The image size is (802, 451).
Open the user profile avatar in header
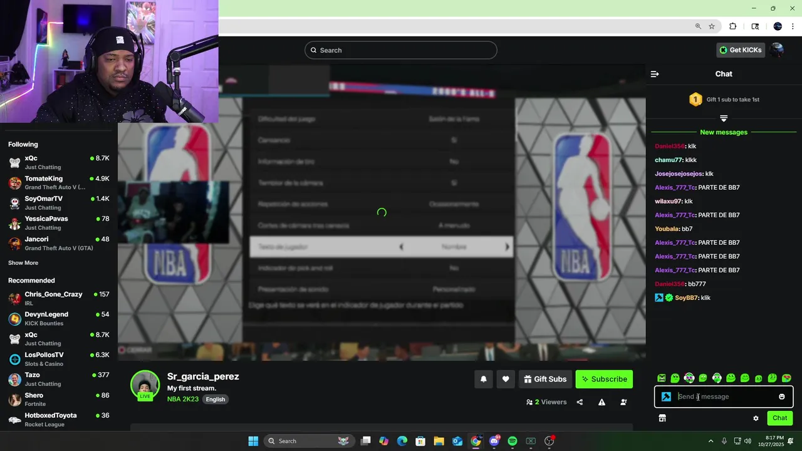tap(777, 50)
